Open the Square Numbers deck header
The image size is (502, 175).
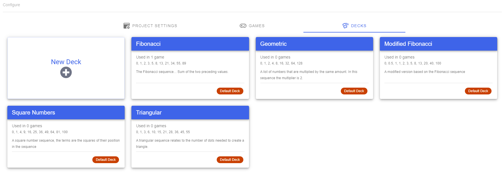coord(66,113)
